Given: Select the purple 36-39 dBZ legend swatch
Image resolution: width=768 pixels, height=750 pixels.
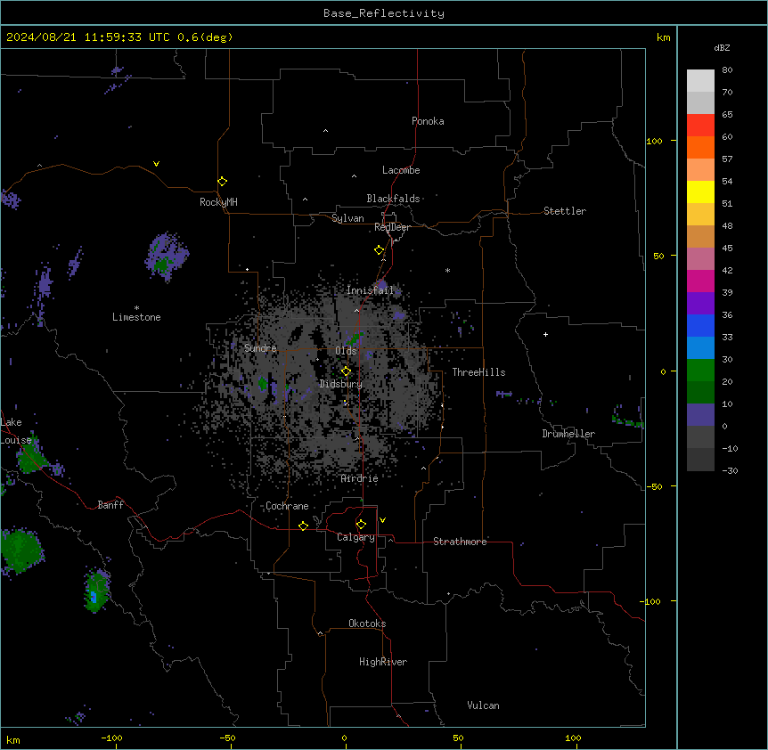Looking at the screenshot, I should [x=700, y=304].
